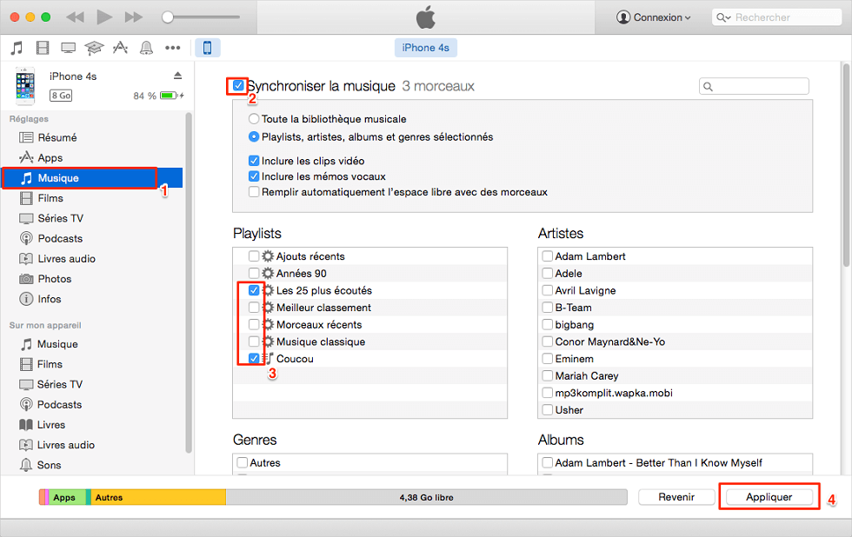
Task: Click the Appliquer button
Action: coord(769,496)
